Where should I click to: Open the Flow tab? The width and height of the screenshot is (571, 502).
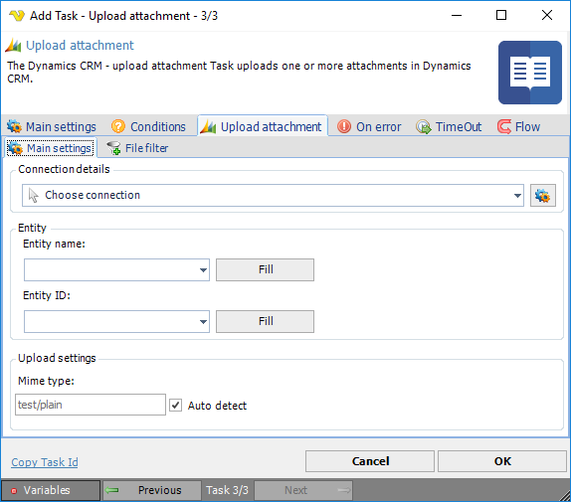coord(518,126)
